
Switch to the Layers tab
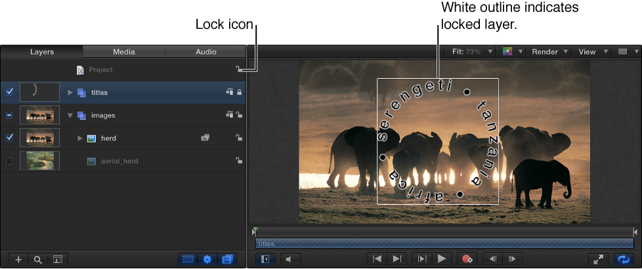pyautogui.click(x=42, y=52)
